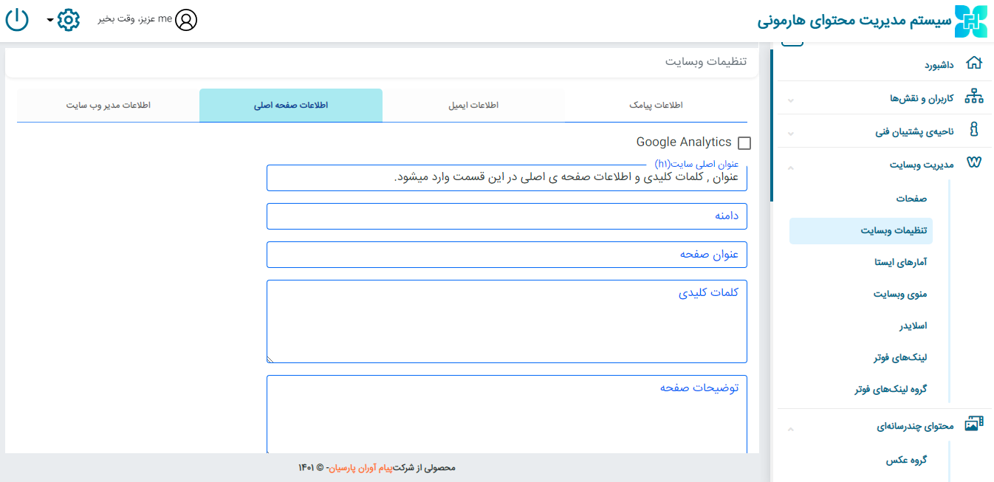Click the دامنه input field
The height and width of the screenshot is (482, 994).
coord(507,216)
